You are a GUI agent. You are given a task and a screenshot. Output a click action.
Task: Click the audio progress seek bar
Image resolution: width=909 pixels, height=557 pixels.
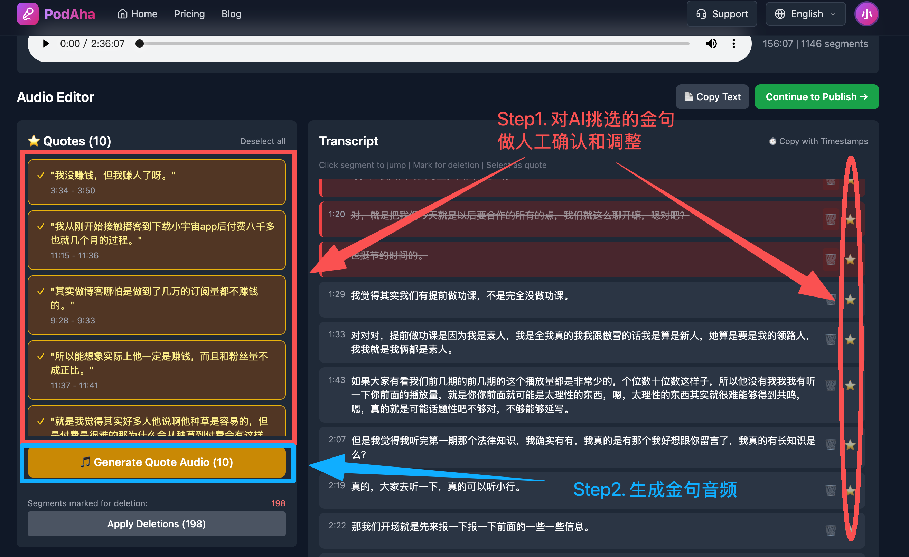(413, 44)
